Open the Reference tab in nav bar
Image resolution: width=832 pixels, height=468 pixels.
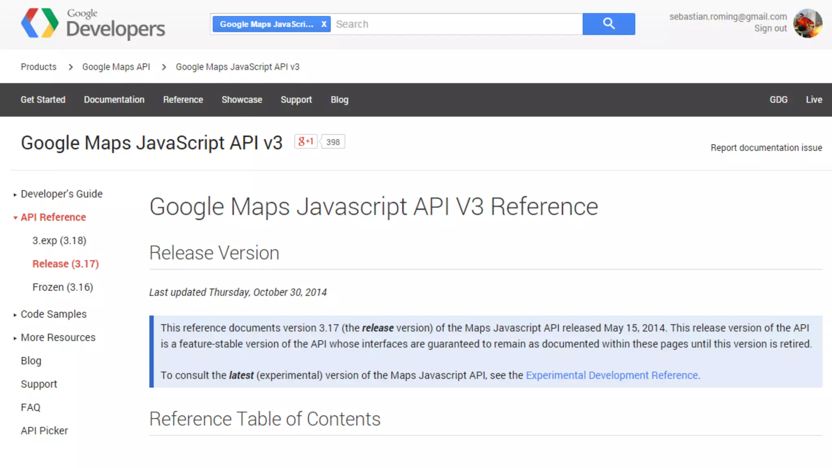183,100
